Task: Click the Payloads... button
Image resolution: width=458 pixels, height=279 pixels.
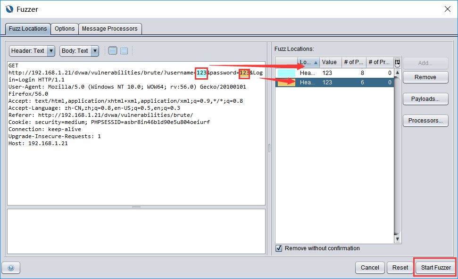Action: [x=425, y=99]
